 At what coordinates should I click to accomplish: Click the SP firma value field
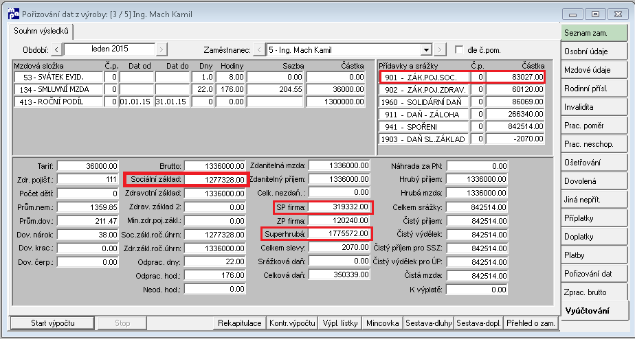339,207
